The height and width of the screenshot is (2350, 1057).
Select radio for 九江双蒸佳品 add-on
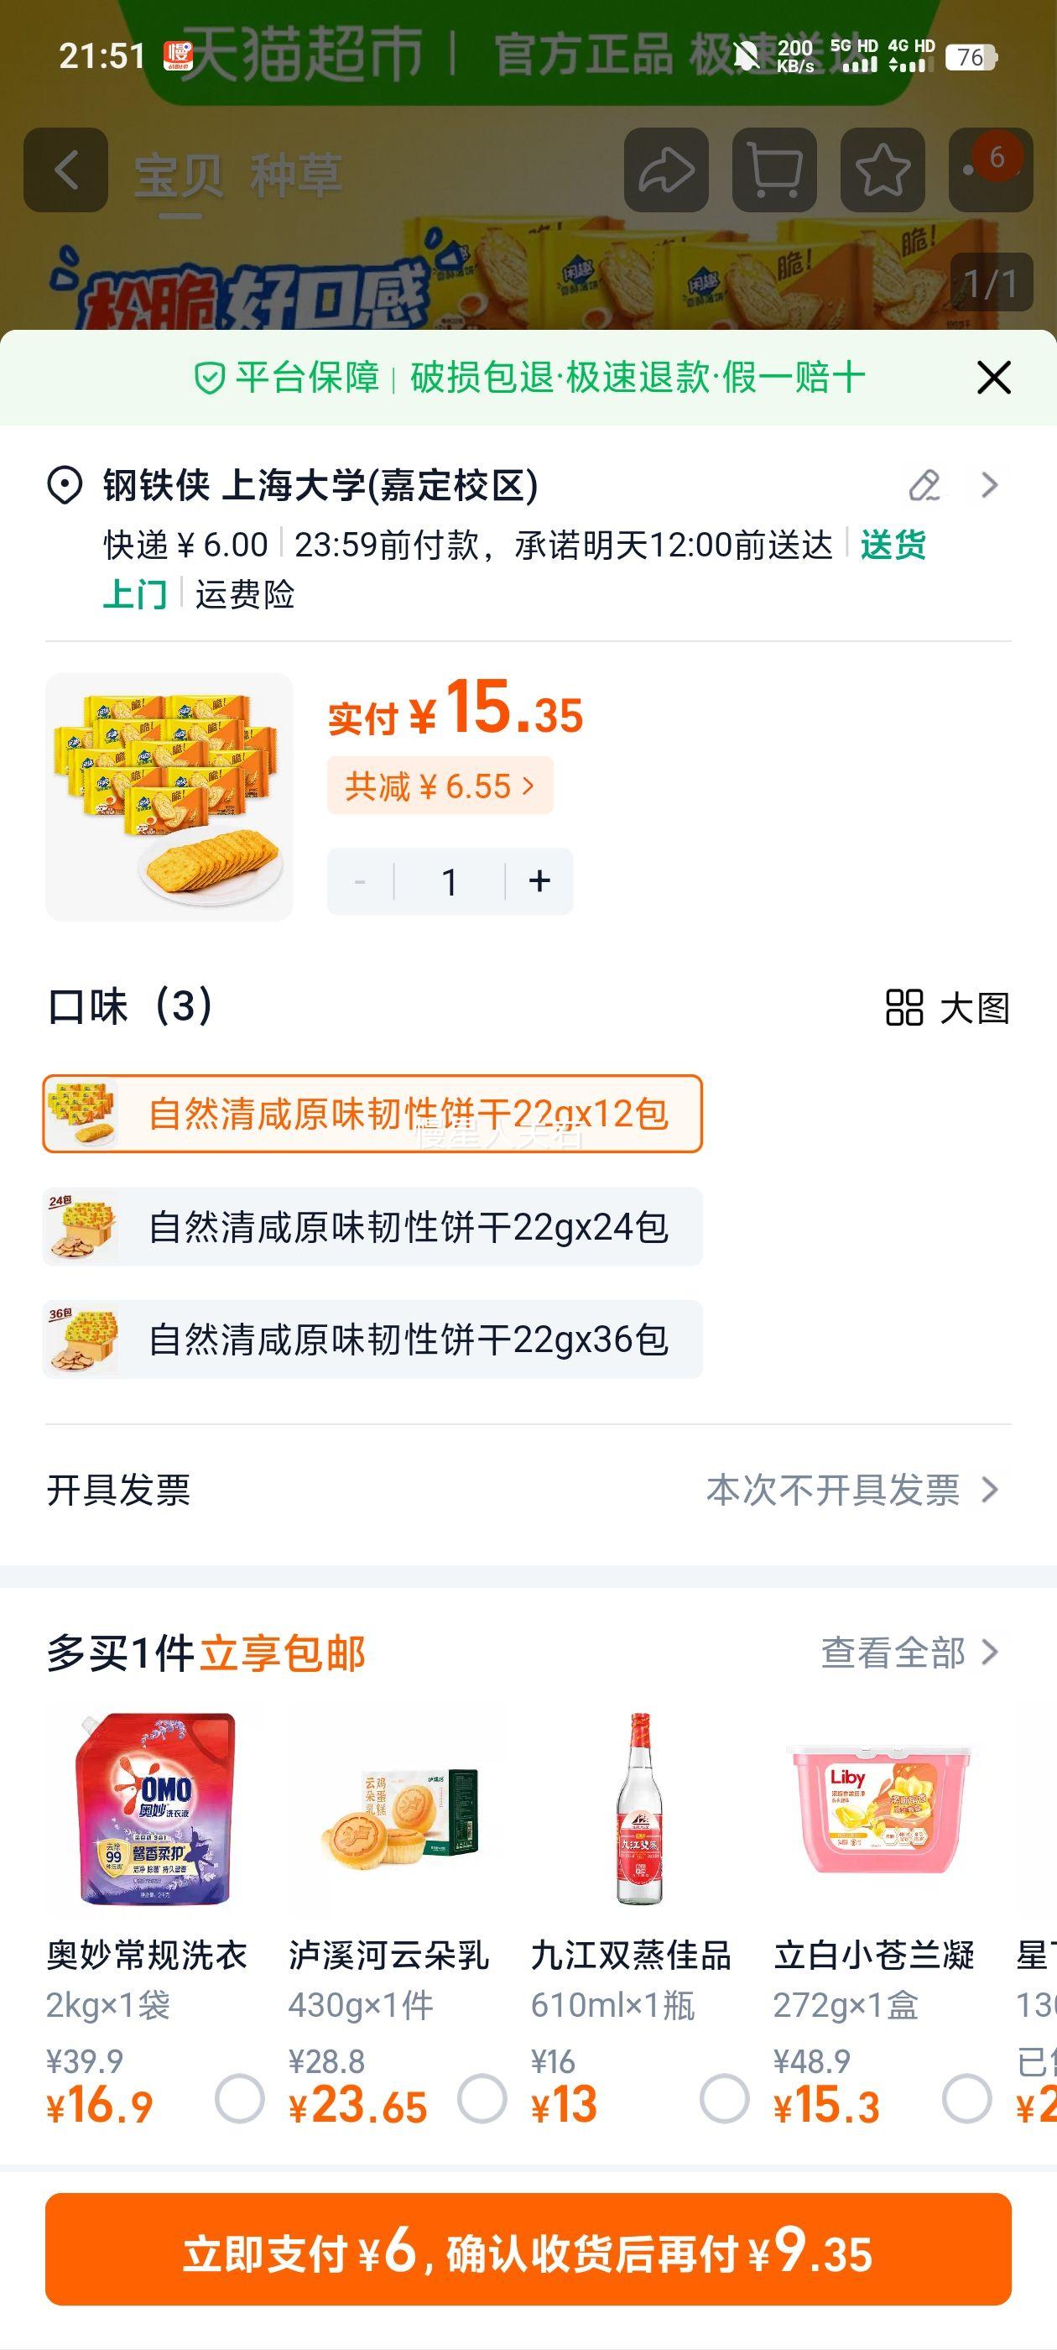pos(724,2098)
